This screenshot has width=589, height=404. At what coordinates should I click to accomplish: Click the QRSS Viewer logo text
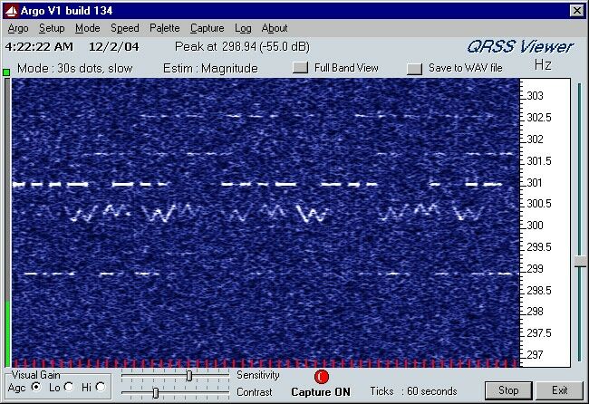point(520,47)
